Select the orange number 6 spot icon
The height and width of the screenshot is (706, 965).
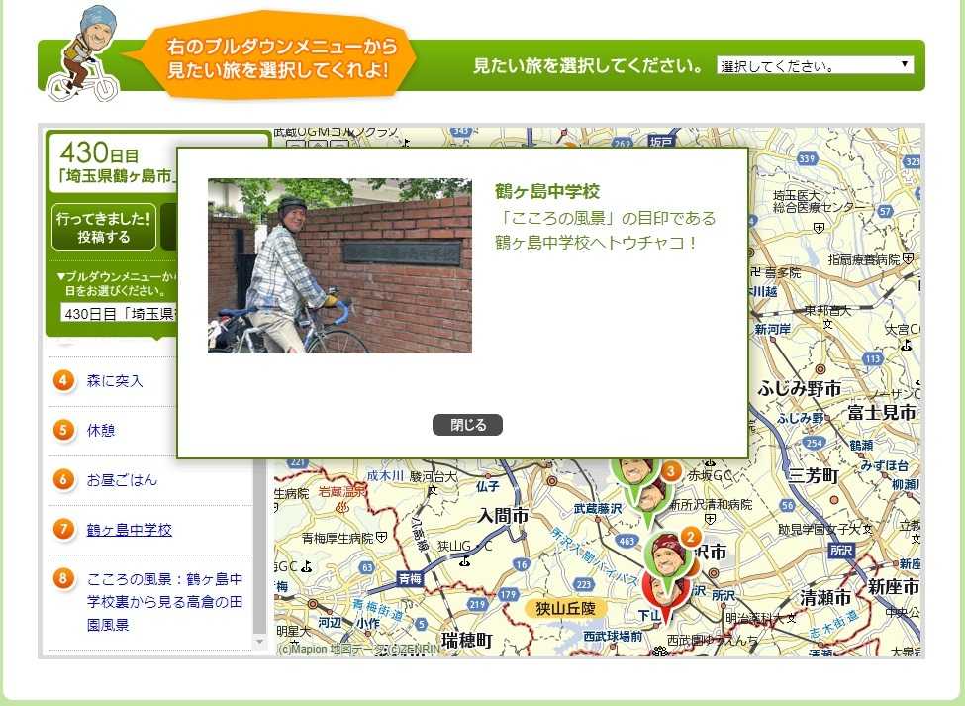[x=64, y=480]
